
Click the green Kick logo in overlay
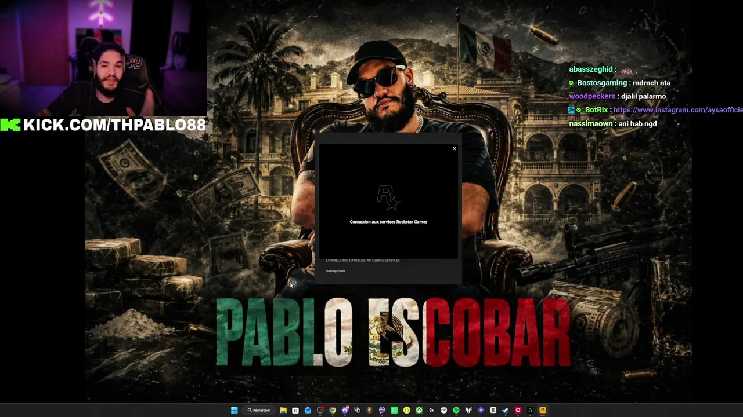(10, 125)
